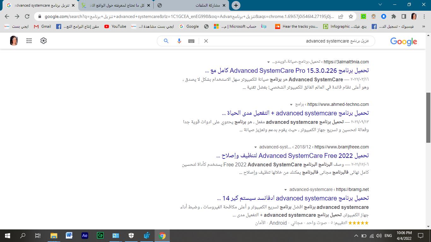Open the Google apps grid
The image size is (431, 242).
(x=29, y=41)
